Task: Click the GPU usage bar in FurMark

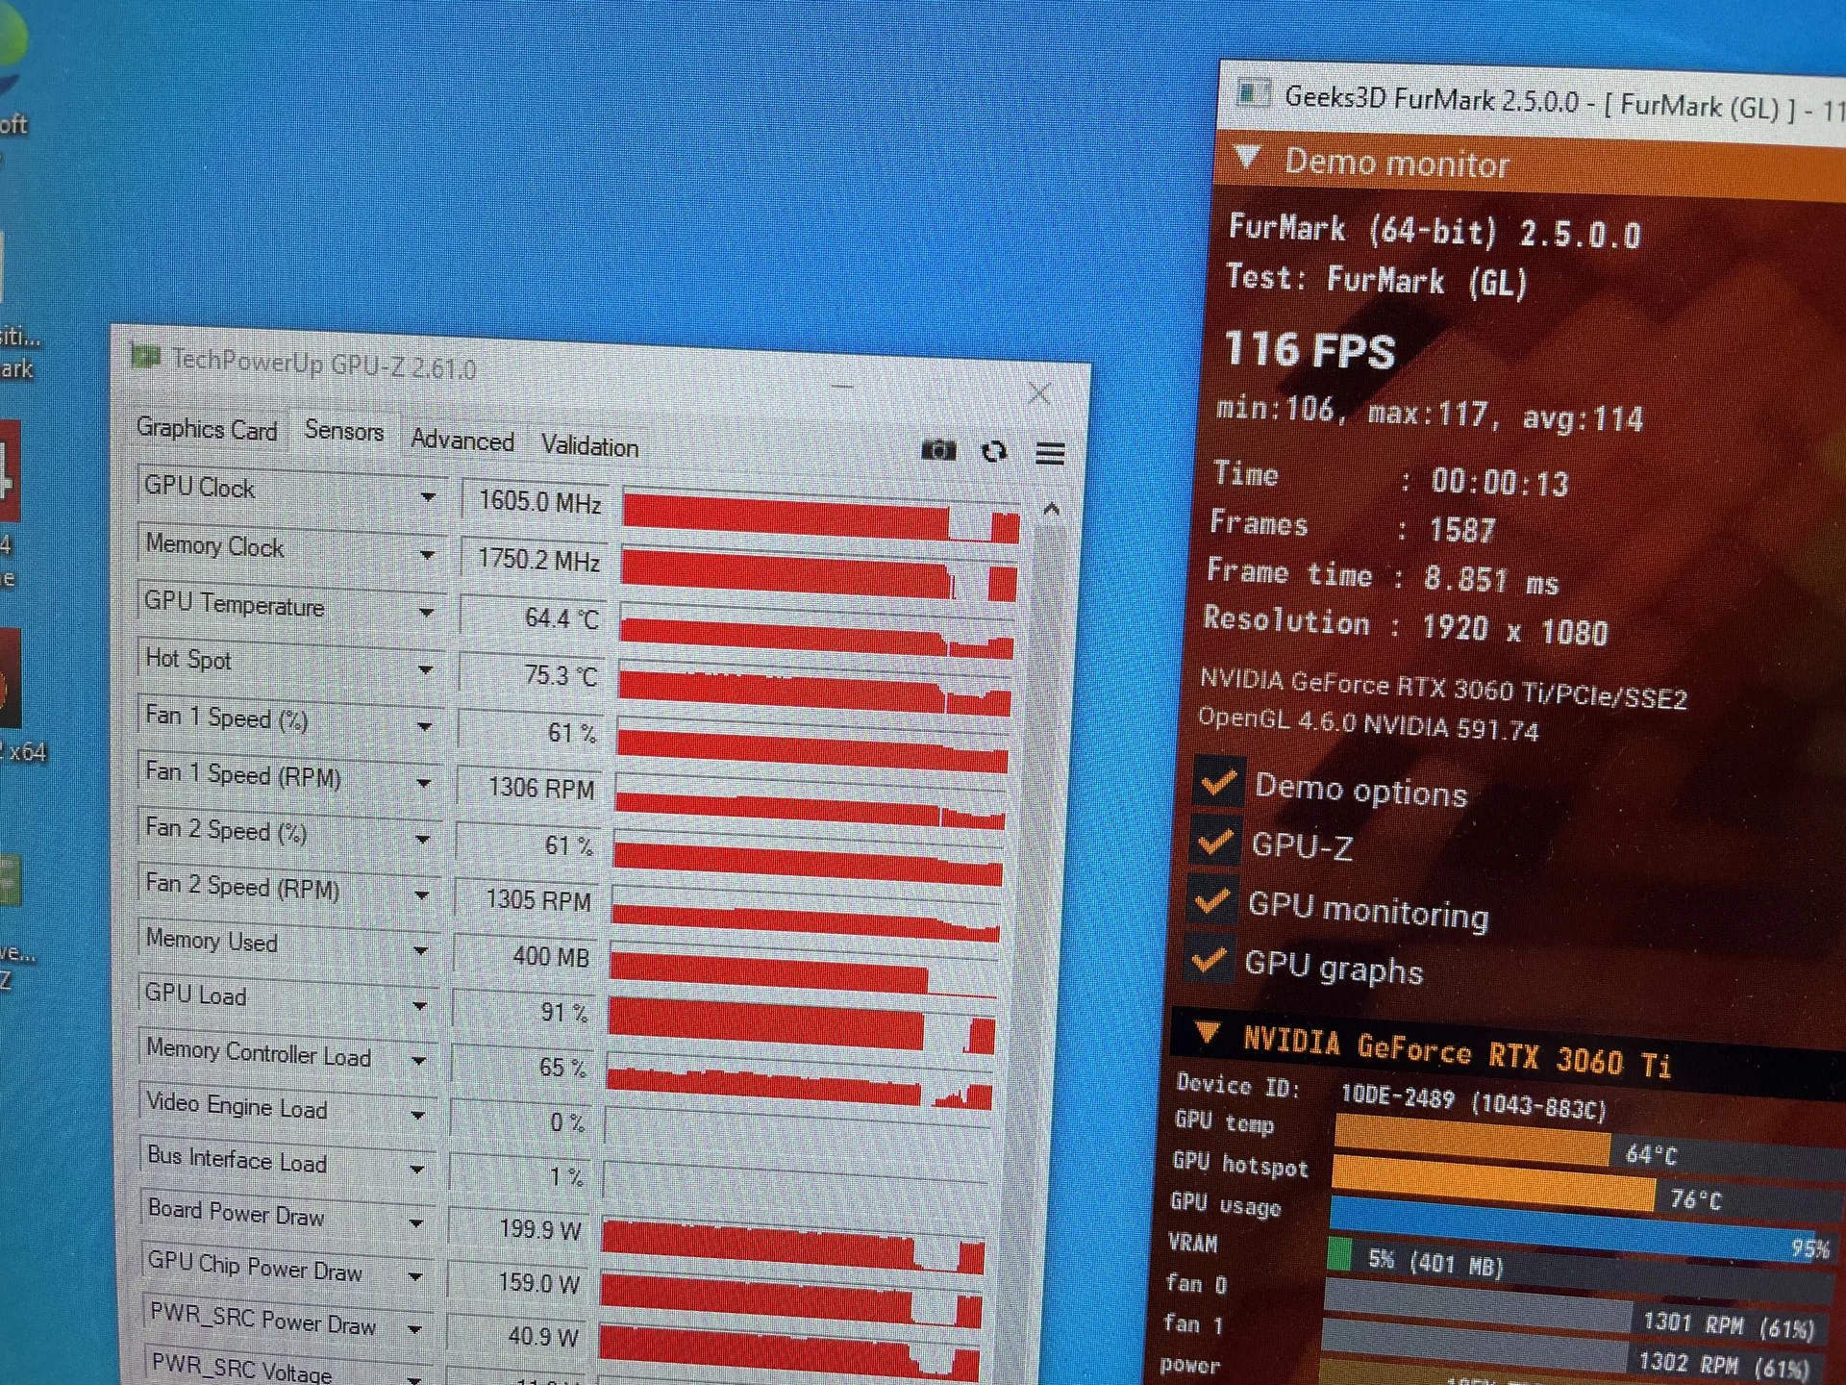Action: point(1583,1230)
